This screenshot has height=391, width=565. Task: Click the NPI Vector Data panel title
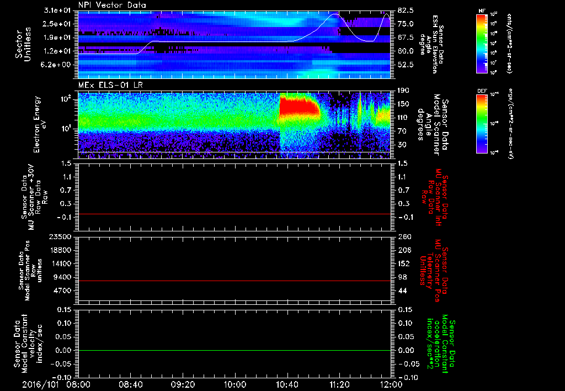pos(112,6)
